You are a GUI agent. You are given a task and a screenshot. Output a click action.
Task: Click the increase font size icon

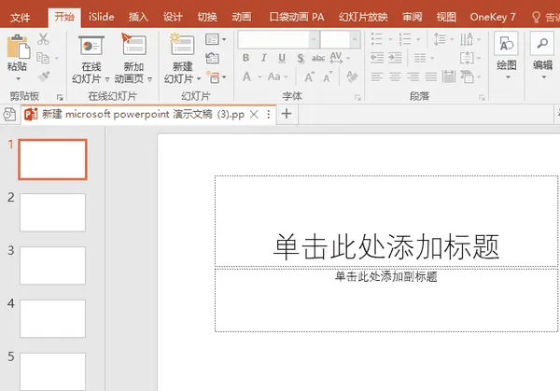pyautogui.click(x=309, y=77)
